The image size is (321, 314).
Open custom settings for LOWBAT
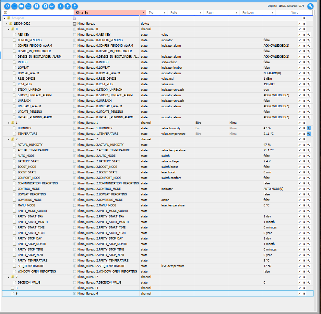point(309,68)
